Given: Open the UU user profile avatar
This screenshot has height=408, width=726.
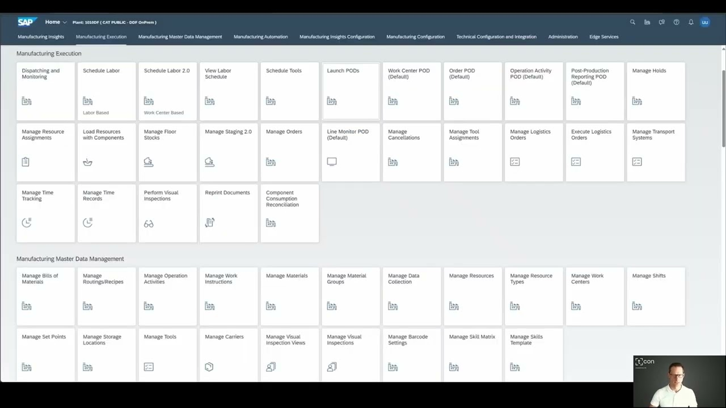Looking at the screenshot, I should [705, 22].
